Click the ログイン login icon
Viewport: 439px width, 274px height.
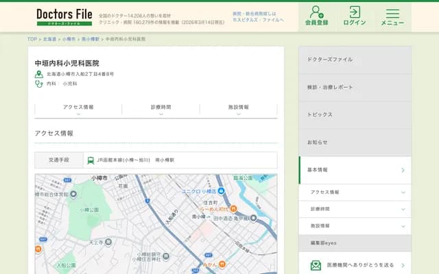point(355,16)
